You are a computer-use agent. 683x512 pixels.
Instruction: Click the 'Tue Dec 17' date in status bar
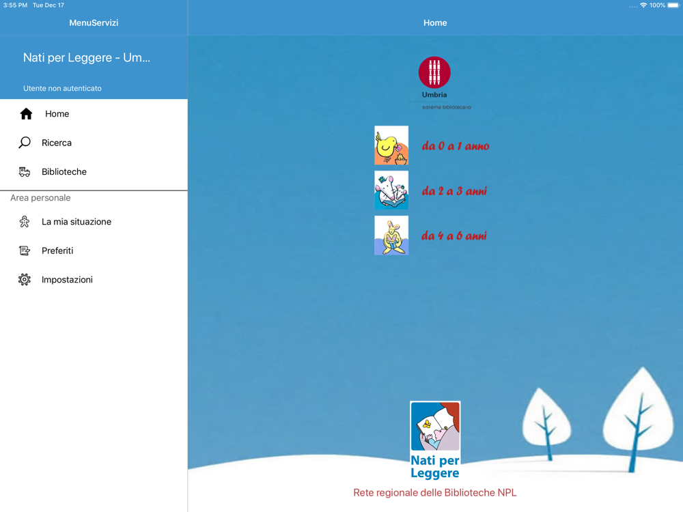point(48,5)
